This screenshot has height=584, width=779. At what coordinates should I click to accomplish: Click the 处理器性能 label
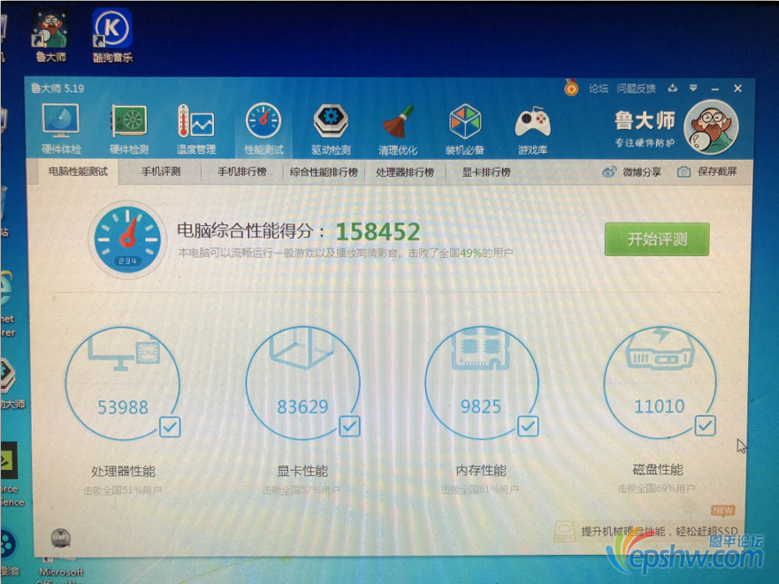[123, 471]
